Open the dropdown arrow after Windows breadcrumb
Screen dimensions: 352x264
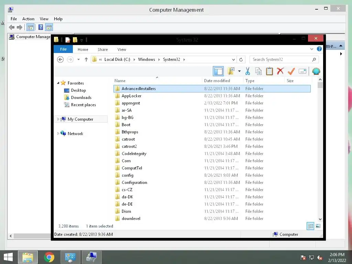[159, 59]
